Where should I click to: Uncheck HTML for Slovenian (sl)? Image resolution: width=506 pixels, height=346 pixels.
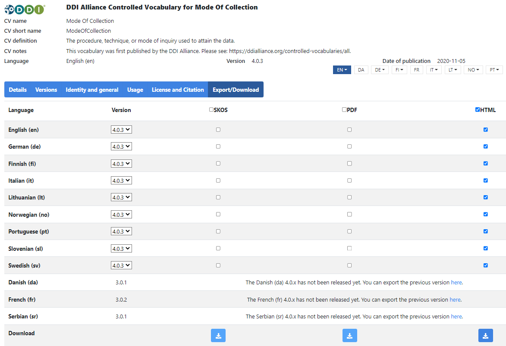[x=486, y=248]
